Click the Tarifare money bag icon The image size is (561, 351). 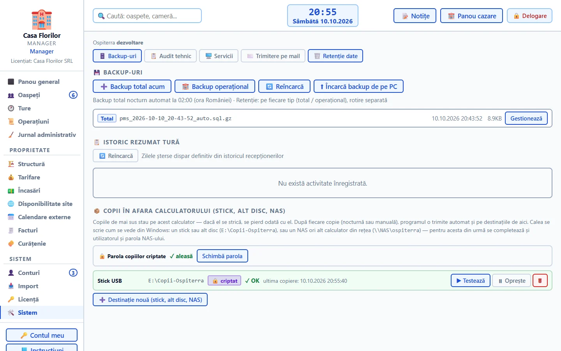click(11, 177)
